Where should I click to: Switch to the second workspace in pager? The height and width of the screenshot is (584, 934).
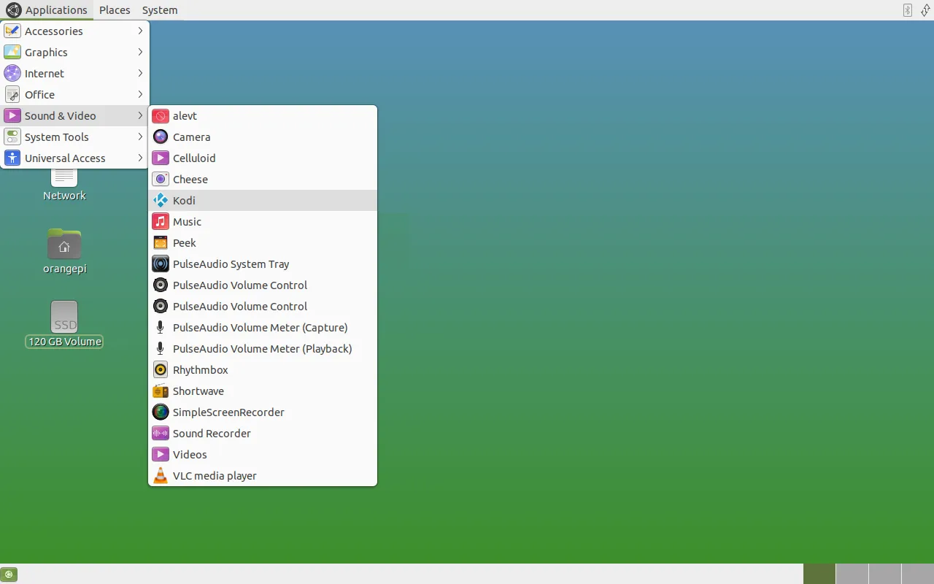852,574
